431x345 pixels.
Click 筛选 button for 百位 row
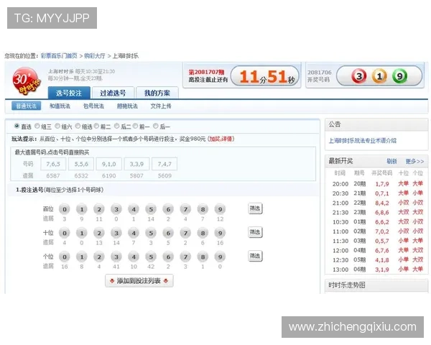(255, 208)
